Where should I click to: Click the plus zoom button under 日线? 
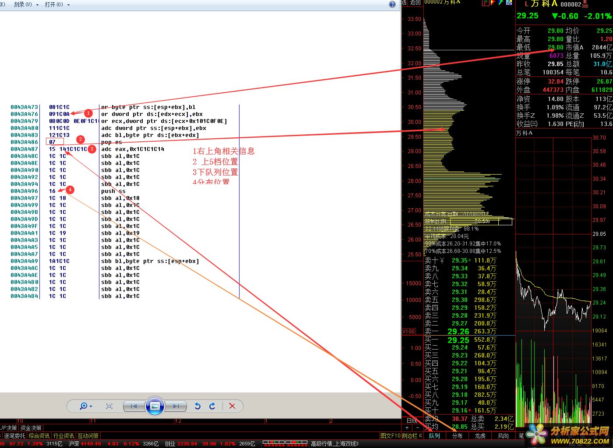click(x=407, y=428)
